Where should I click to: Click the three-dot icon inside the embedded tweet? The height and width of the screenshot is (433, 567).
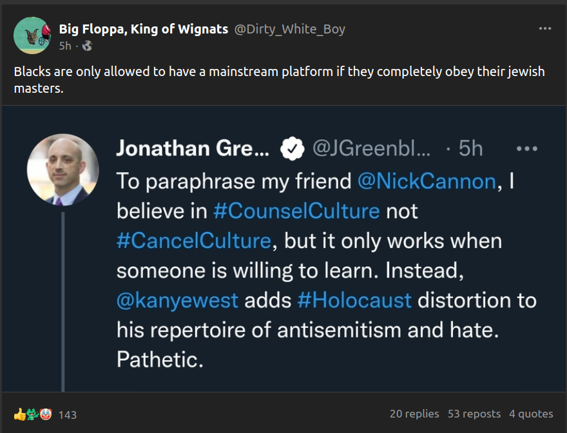526,149
